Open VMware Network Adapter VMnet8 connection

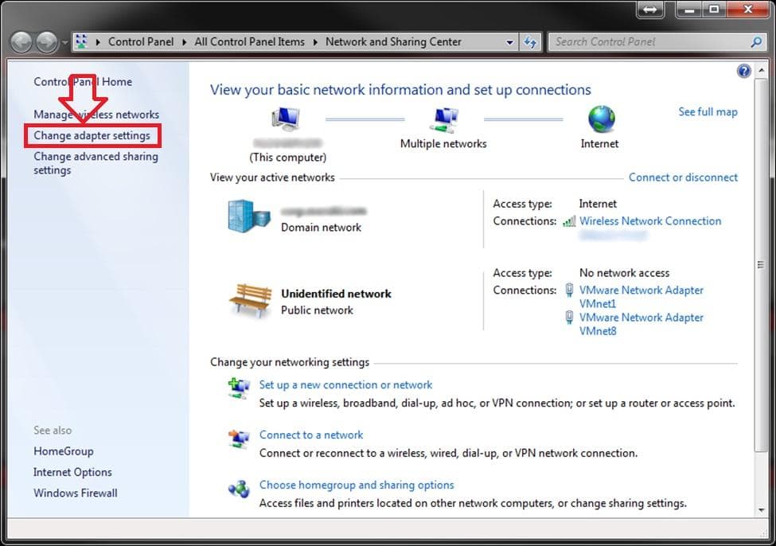click(641, 318)
